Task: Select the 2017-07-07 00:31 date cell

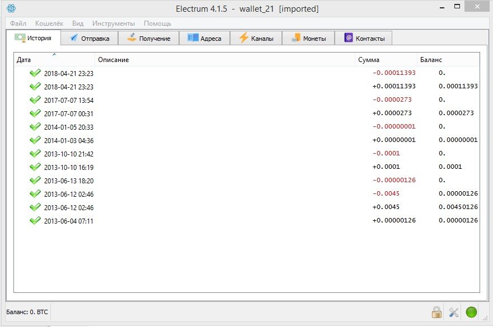Action: (69, 113)
